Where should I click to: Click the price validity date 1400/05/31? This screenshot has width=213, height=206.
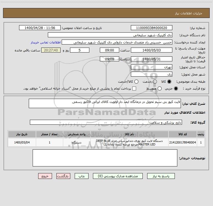pyautogui.click(x=152, y=59)
